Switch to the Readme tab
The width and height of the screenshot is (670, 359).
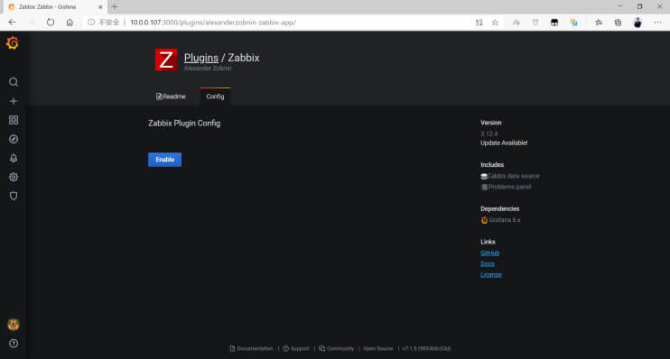pyautogui.click(x=171, y=97)
